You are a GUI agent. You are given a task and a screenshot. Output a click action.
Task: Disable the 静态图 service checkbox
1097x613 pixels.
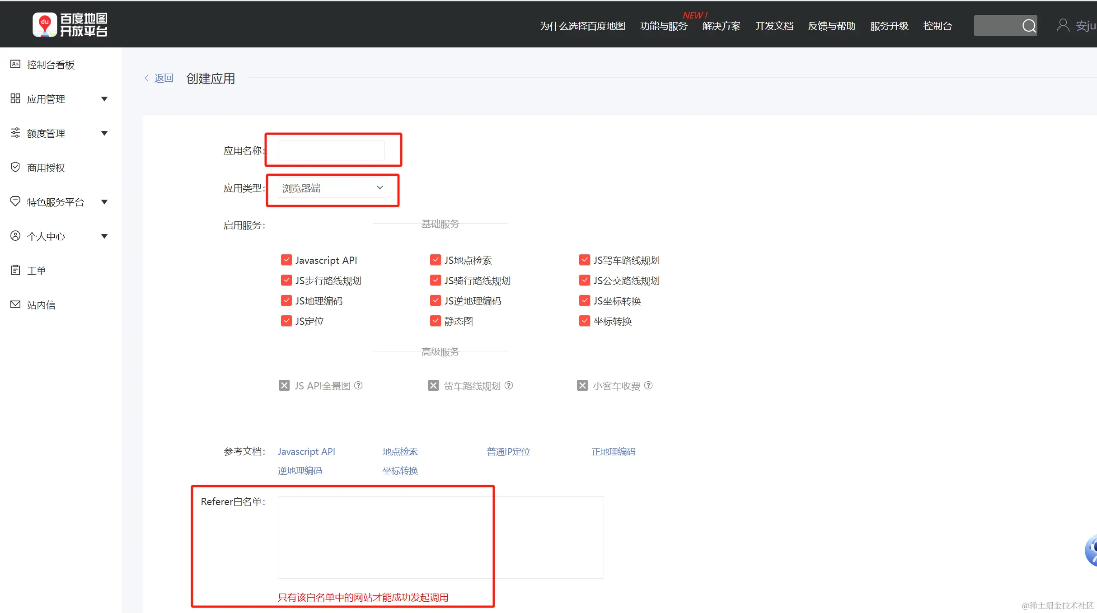(435, 321)
